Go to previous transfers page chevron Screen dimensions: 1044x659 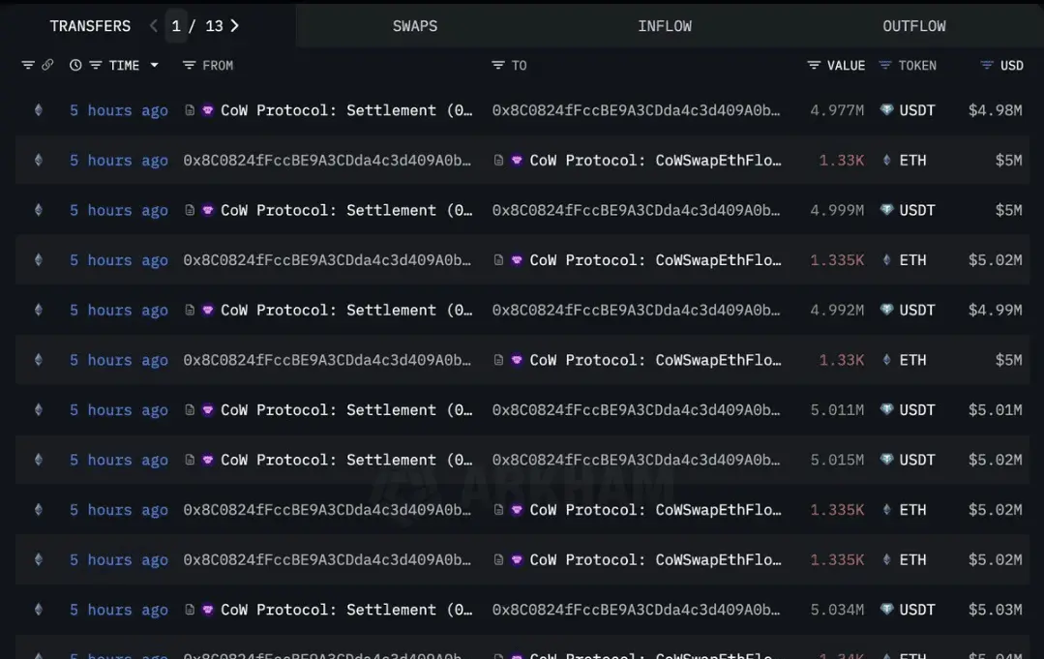pyautogui.click(x=154, y=26)
